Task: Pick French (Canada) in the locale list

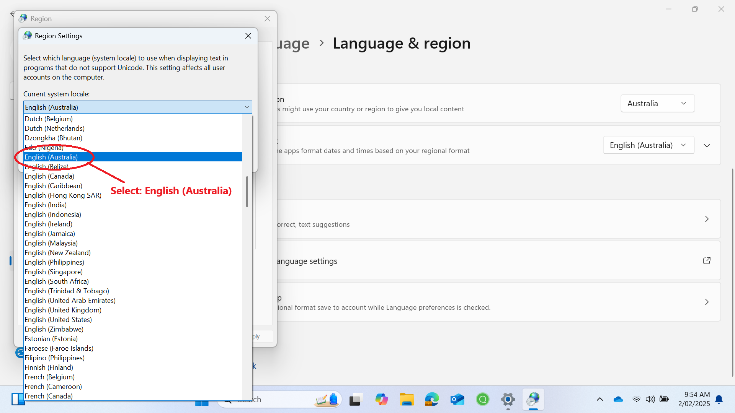Action: pos(49,396)
